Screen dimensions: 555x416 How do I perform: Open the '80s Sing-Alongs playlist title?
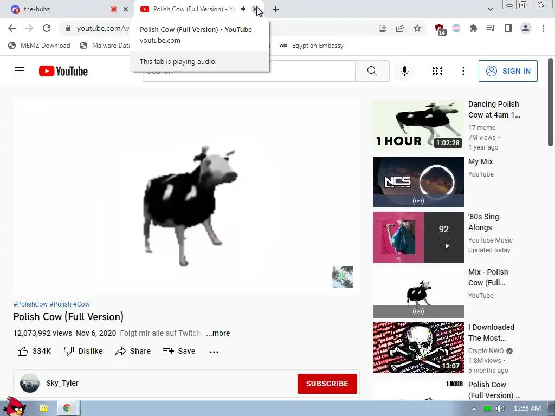pos(485,222)
